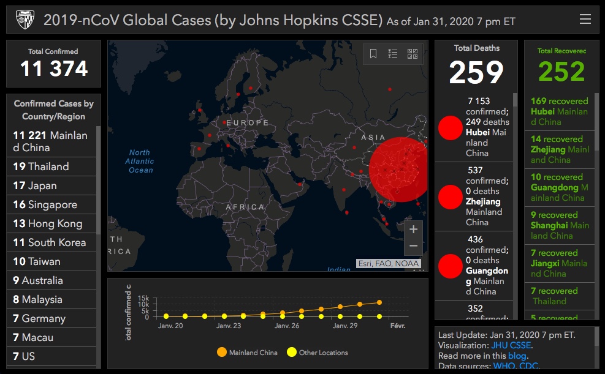The width and height of the screenshot is (605, 374).
Task: Select 7 Germany row
Action: tap(51, 318)
